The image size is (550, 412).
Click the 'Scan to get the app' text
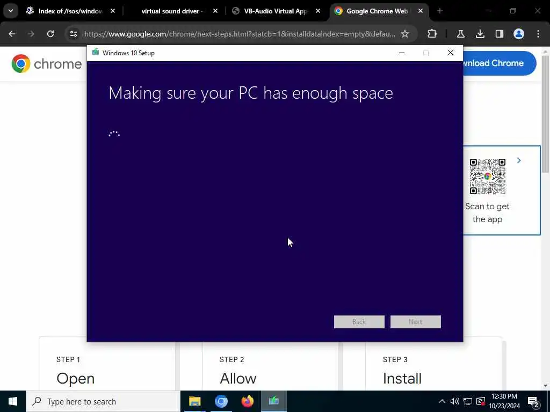click(487, 212)
